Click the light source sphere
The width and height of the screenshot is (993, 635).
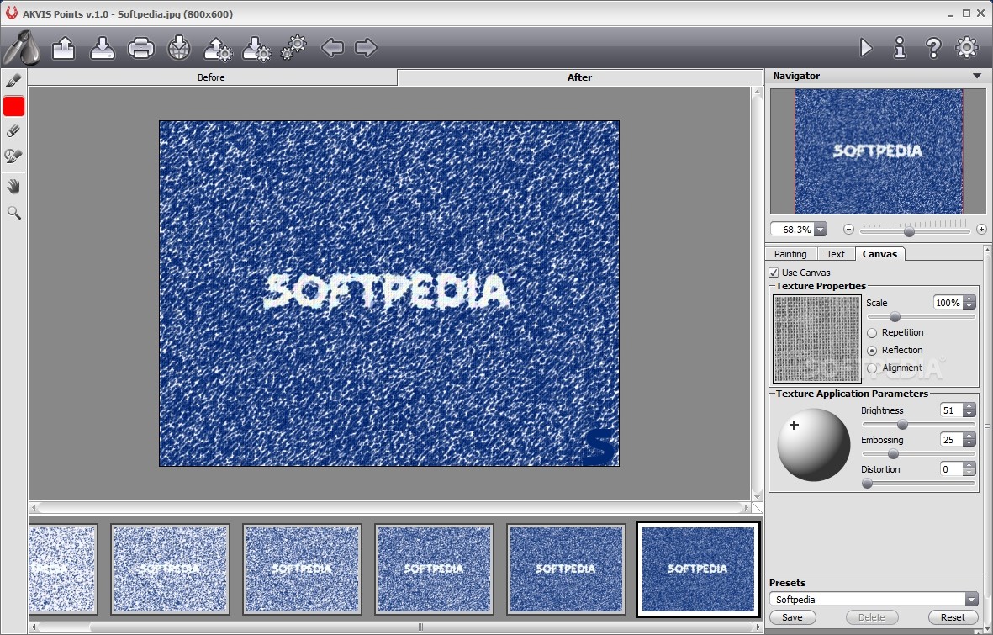[814, 444]
